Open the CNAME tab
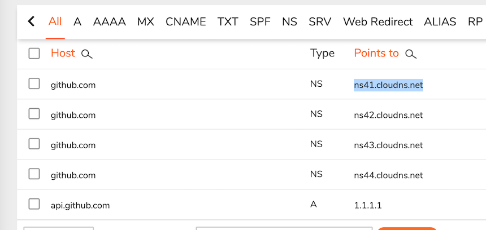This screenshot has width=486, height=230. [186, 22]
